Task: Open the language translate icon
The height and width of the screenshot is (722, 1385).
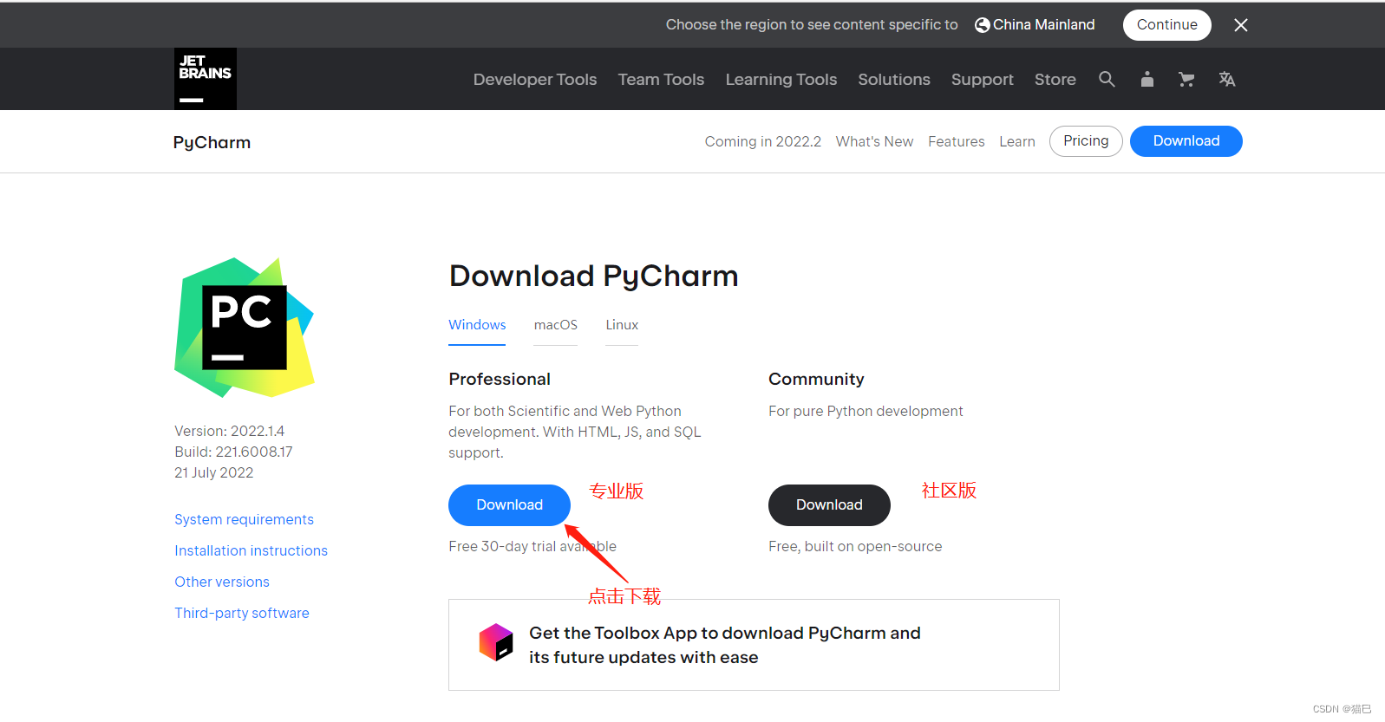Action: [x=1226, y=79]
